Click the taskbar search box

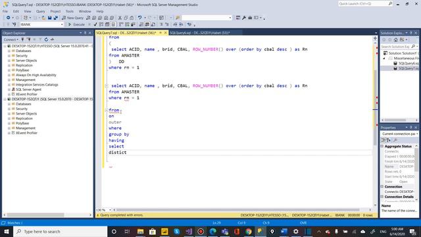tap(61, 231)
